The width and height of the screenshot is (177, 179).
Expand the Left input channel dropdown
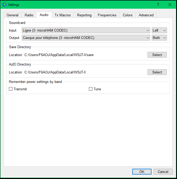click(159, 30)
